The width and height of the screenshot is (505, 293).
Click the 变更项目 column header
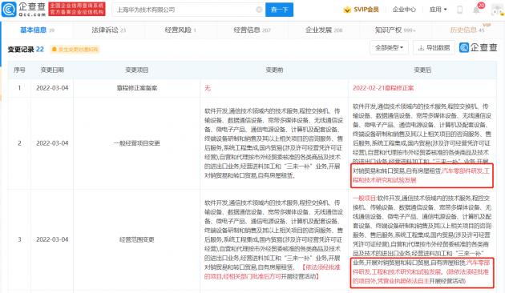point(136,70)
